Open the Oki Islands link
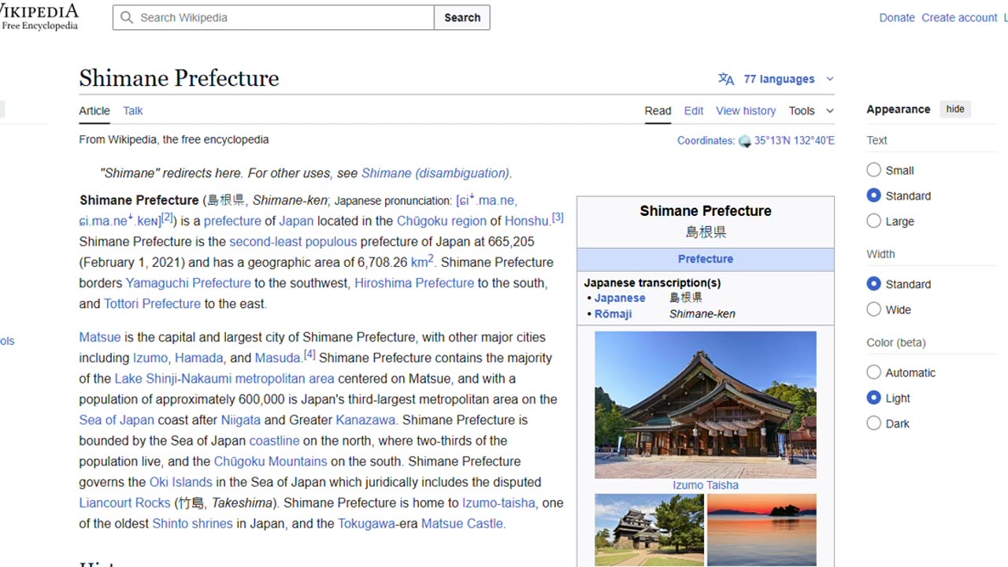Viewport: 1008px width, 567px height. 181,482
